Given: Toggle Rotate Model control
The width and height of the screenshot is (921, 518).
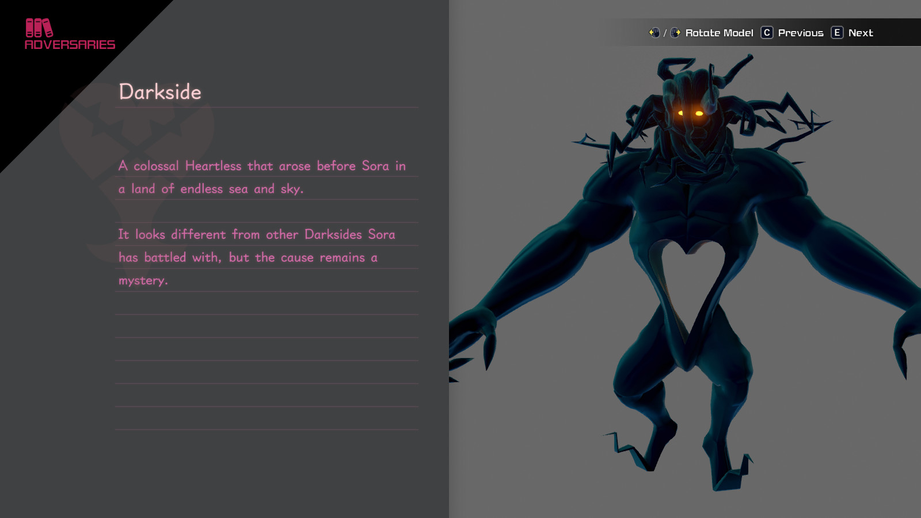Looking at the screenshot, I should point(720,33).
